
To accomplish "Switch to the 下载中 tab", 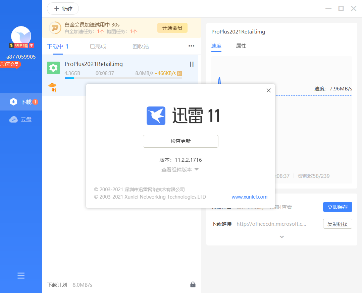I will pyautogui.click(x=57, y=47).
